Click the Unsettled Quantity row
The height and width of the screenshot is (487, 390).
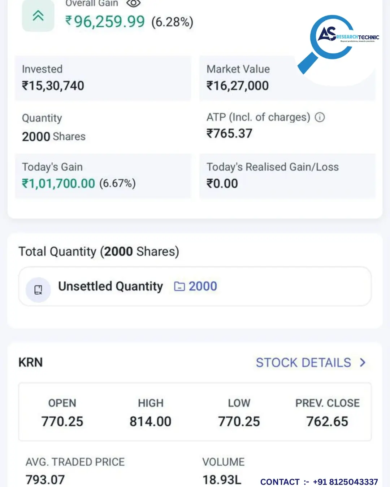tap(195, 286)
